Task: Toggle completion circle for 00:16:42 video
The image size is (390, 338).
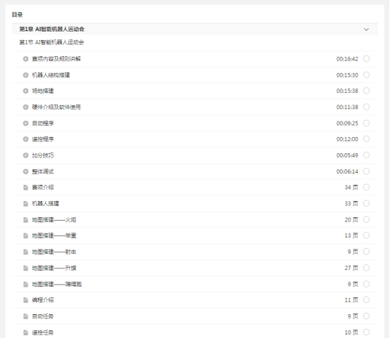Action: tap(366, 58)
